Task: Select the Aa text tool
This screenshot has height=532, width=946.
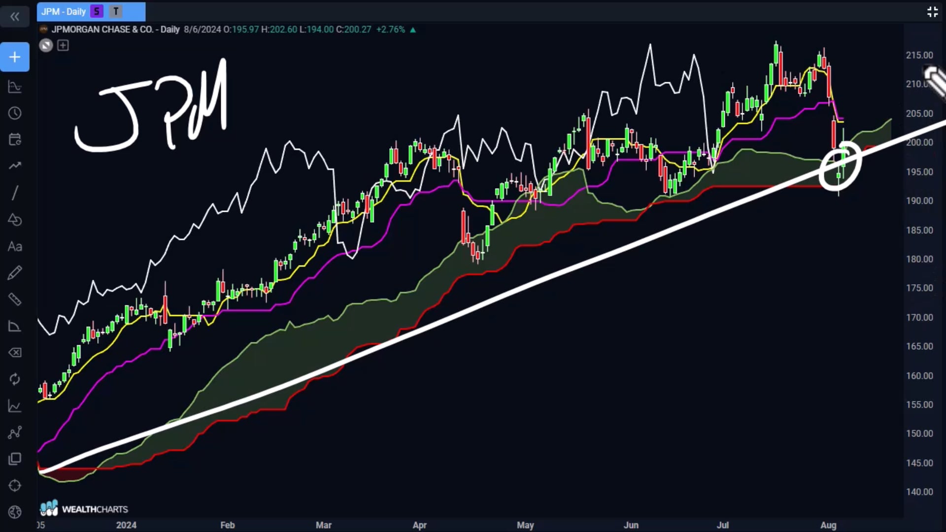Action: pos(15,246)
